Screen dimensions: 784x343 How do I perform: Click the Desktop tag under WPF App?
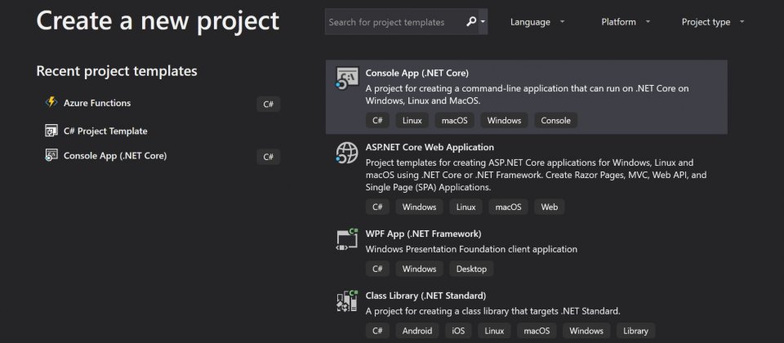point(471,269)
